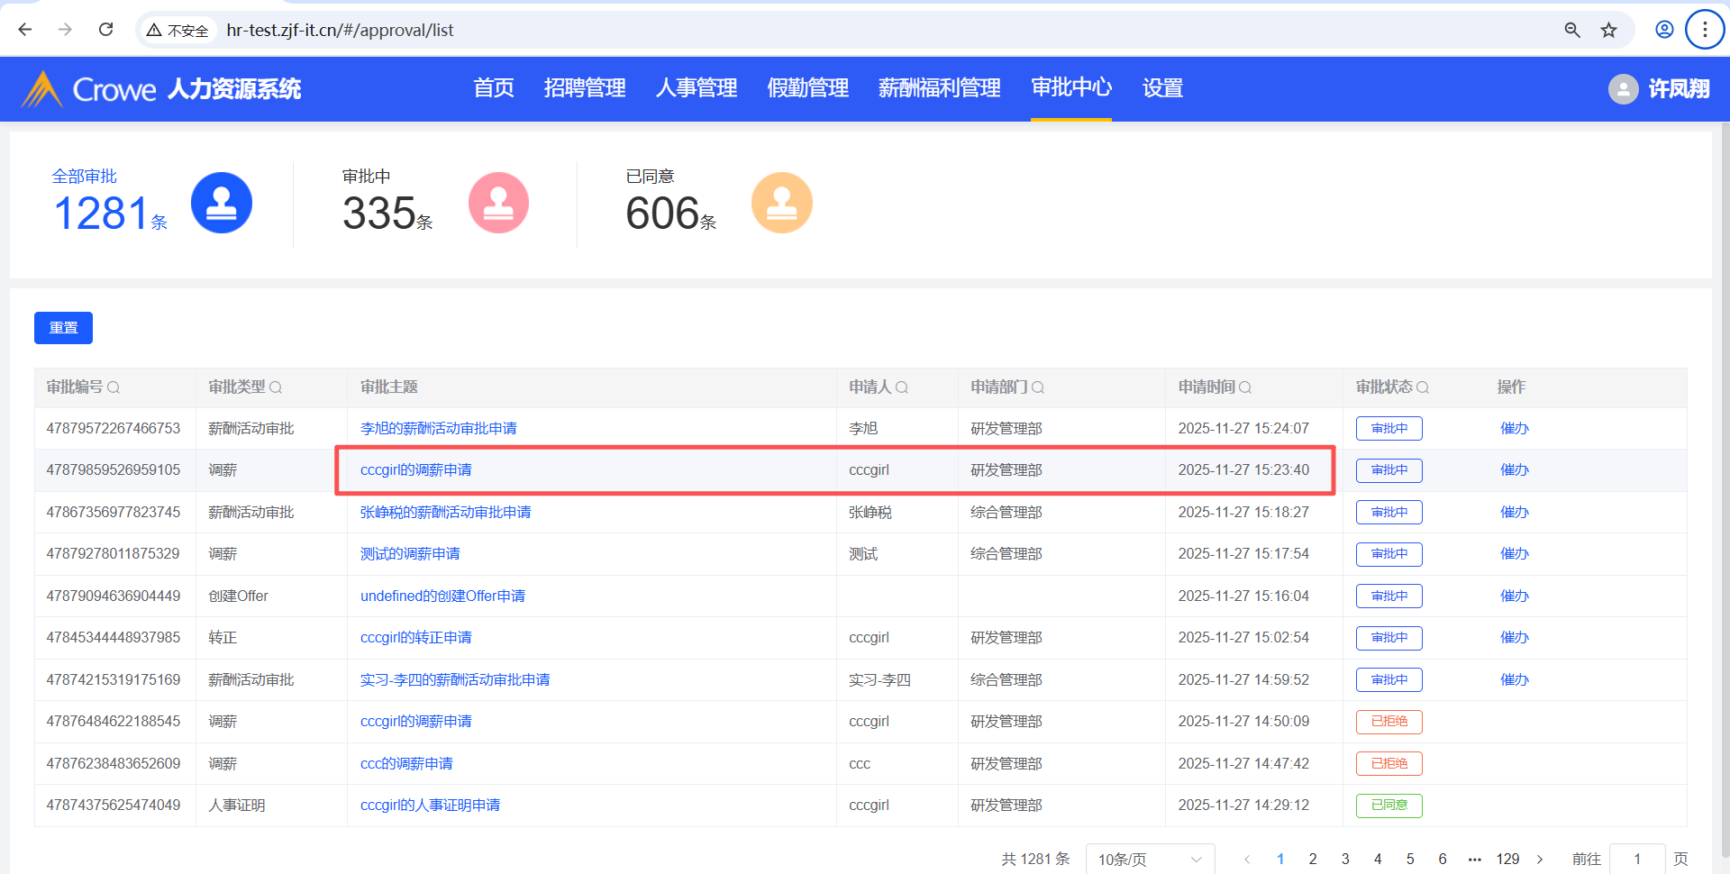Open browser three-dot options menu
1730x874 pixels.
point(1704,30)
